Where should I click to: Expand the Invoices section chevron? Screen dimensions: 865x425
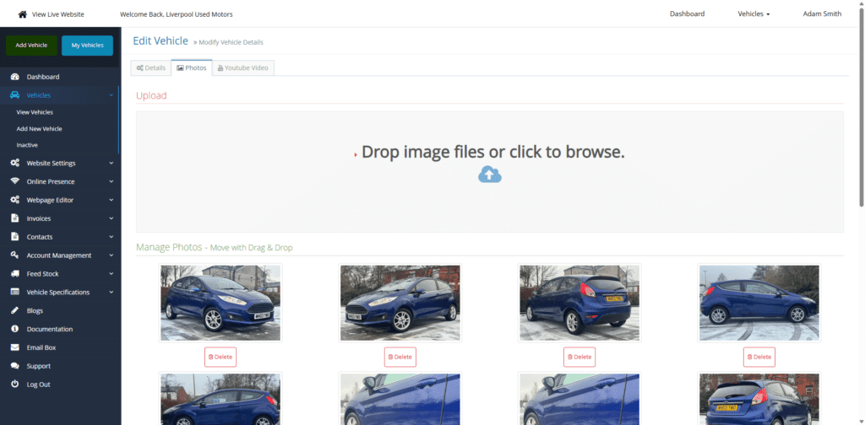pos(111,218)
